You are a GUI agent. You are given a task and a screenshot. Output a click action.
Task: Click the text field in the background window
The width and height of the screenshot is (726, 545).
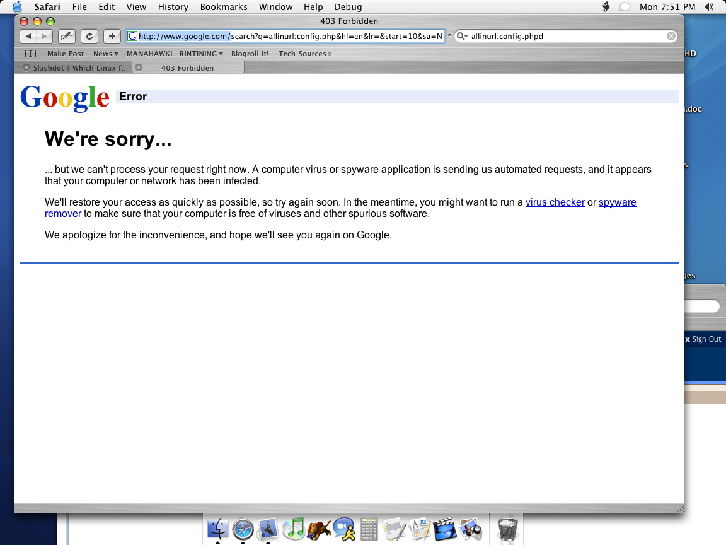(703, 306)
